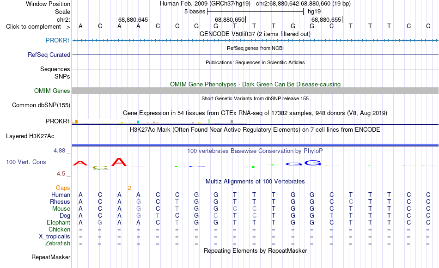Click the orange Gaps row label
Screen dimensions: 439x268
[63, 188]
